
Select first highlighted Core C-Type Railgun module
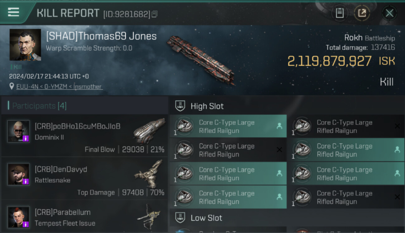(x=228, y=126)
